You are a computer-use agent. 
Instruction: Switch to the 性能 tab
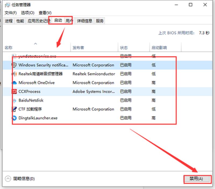pos(20,21)
